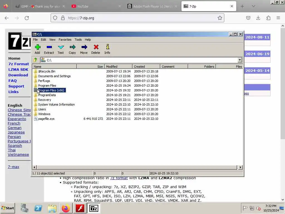The image size is (285, 214).
Task: Go back in Firefox history
Action: point(7,18)
